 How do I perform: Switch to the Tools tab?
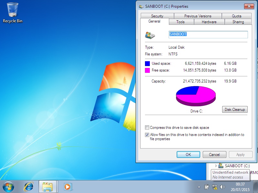coord(181,22)
